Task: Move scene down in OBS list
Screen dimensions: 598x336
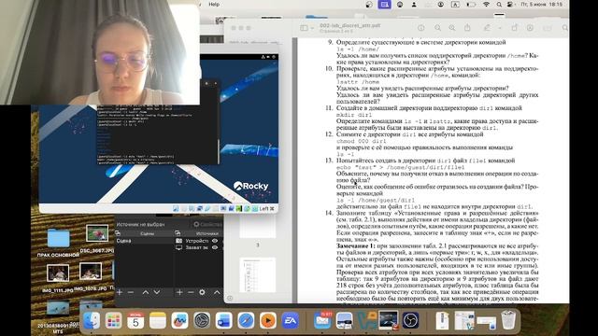Action: [x=157, y=292]
